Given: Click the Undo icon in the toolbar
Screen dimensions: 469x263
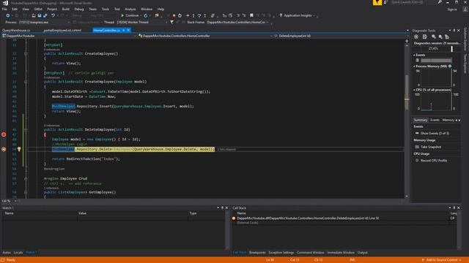Looking at the screenshot, I should click(x=53, y=15).
